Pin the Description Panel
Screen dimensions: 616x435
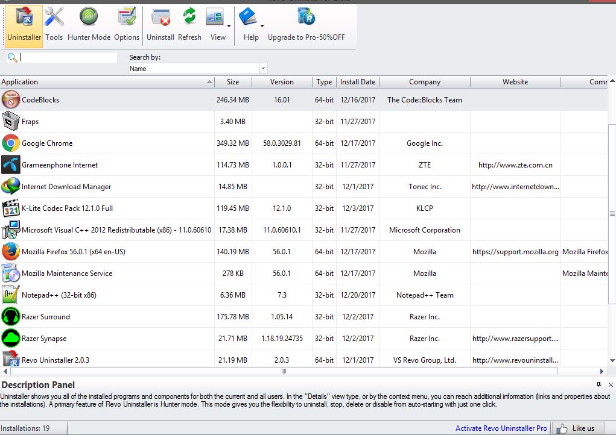[599, 384]
